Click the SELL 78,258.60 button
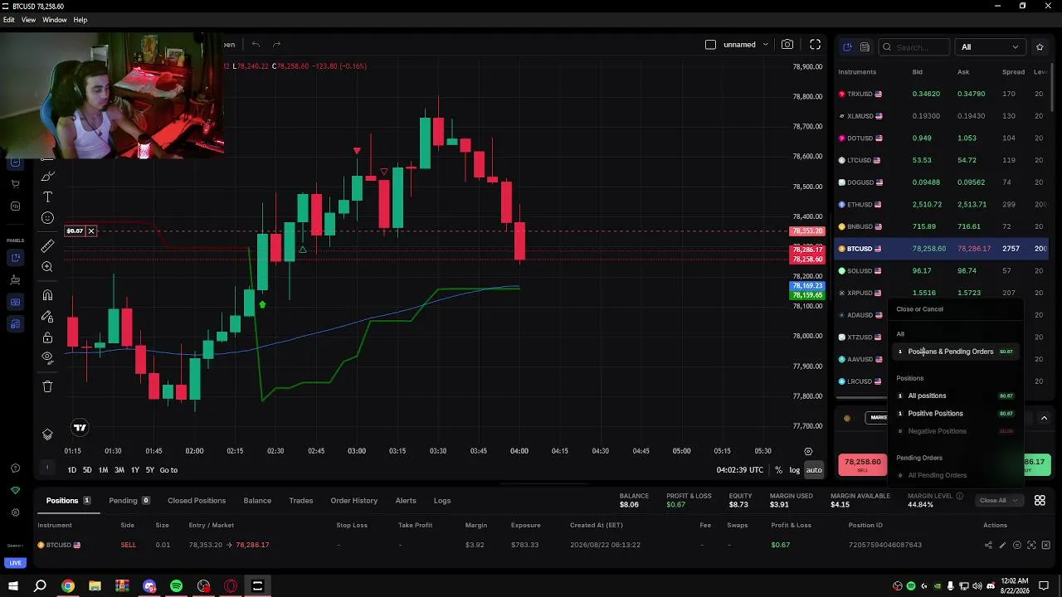Screen dimensions: 1062x597 tap(863, 464)
